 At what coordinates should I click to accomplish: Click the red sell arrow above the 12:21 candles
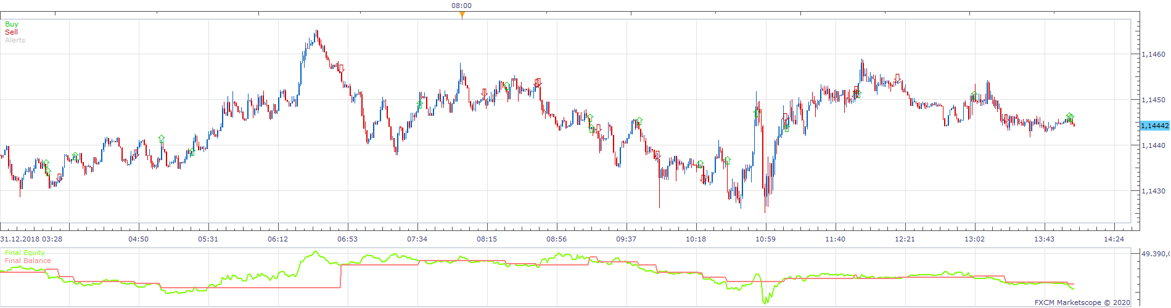[897, 78]
